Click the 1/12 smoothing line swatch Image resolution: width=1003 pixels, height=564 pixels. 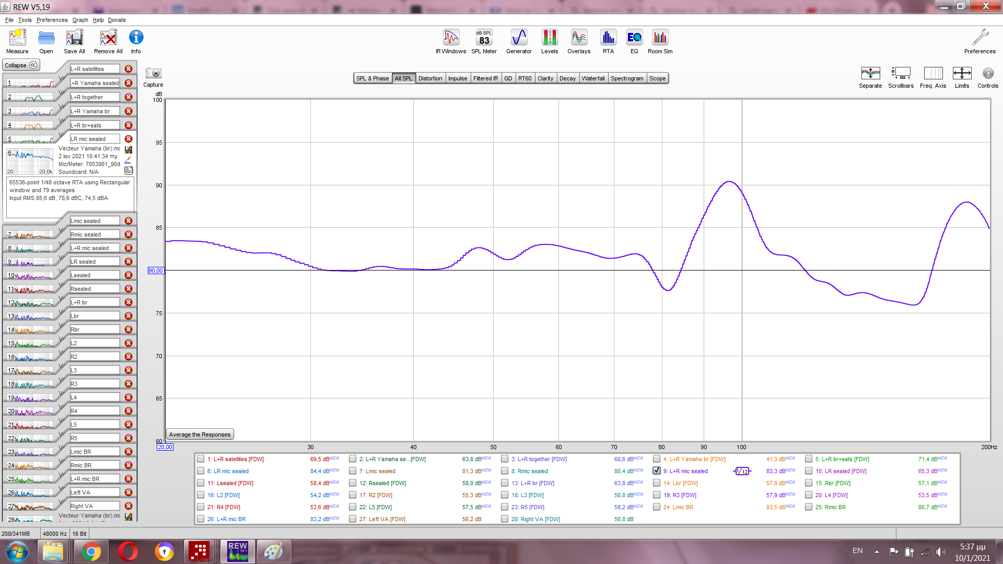pyautogui.click(x=742, y=471)
